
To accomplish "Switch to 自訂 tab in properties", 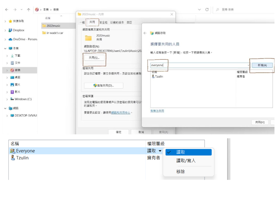I will [129, 22].
